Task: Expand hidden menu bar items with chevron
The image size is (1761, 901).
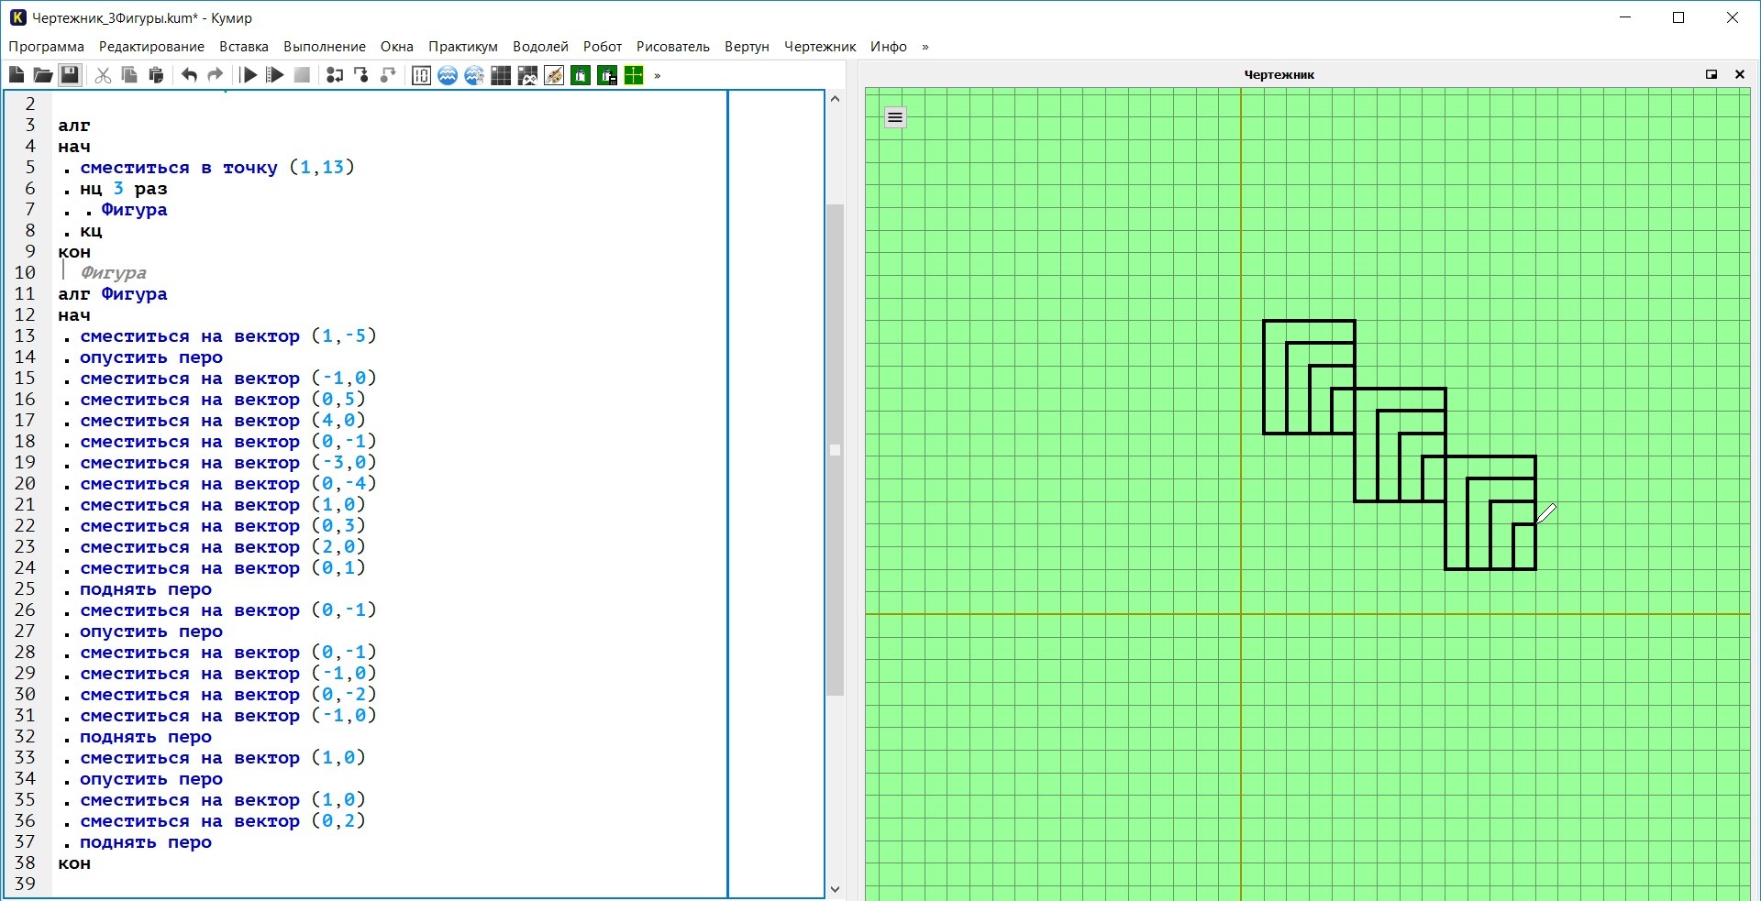Action: point(925,47)
